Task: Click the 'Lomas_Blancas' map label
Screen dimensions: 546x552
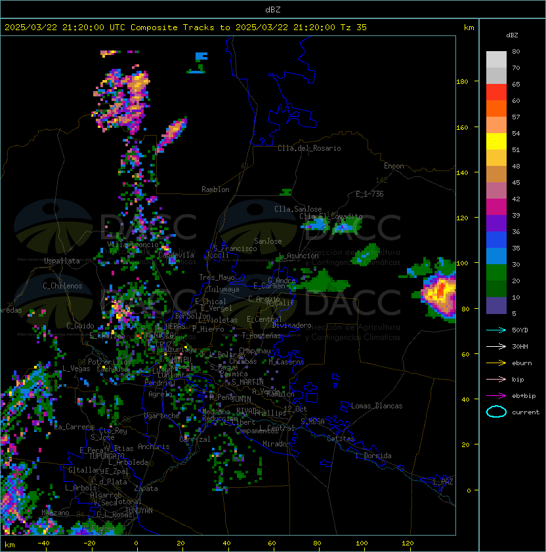Action: coord(377,406)
